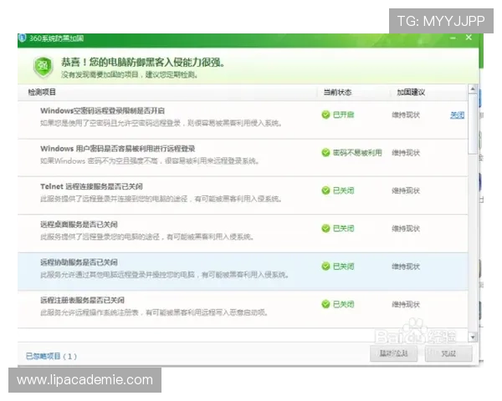Viewport: 502px width, 401px height.
Task: Click green check icon in 远程协助服务 row
Action: pos(325,266)
